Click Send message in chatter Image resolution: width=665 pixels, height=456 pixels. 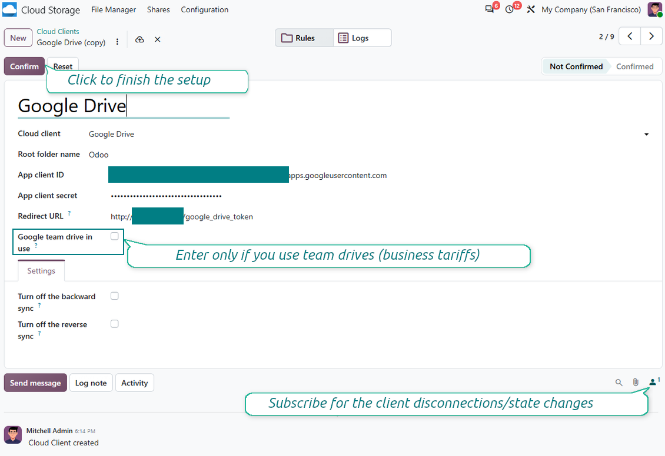point(36,383)
